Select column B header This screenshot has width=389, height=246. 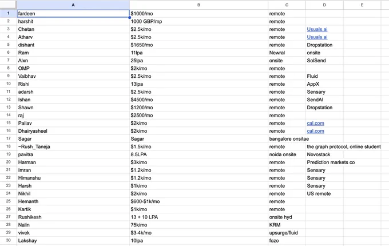pyautogui.click(x=199, y=5)
